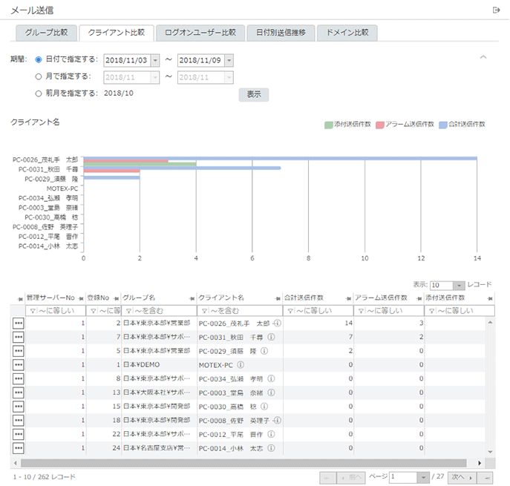The width and height of the screenshot is (510, 486).
Task: Switch to グループ比較 tab
Action: 46,33
